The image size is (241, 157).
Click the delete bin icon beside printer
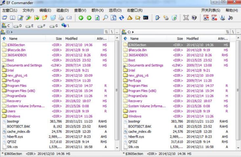(53, 18)
